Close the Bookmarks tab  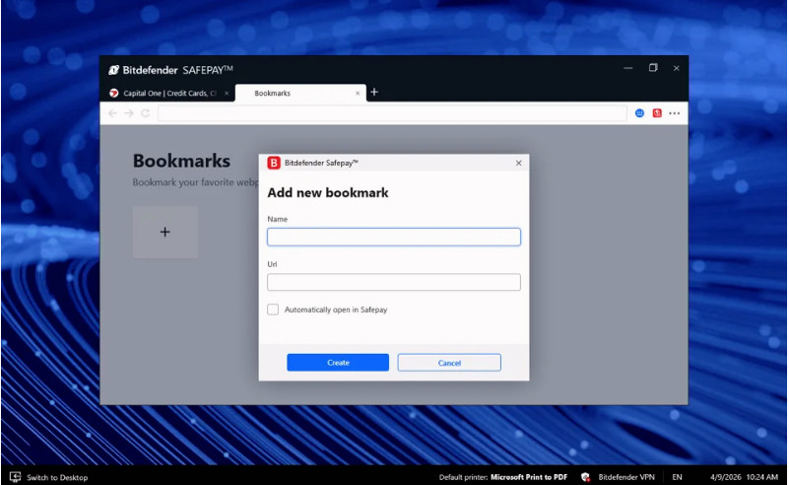[358, 94]
